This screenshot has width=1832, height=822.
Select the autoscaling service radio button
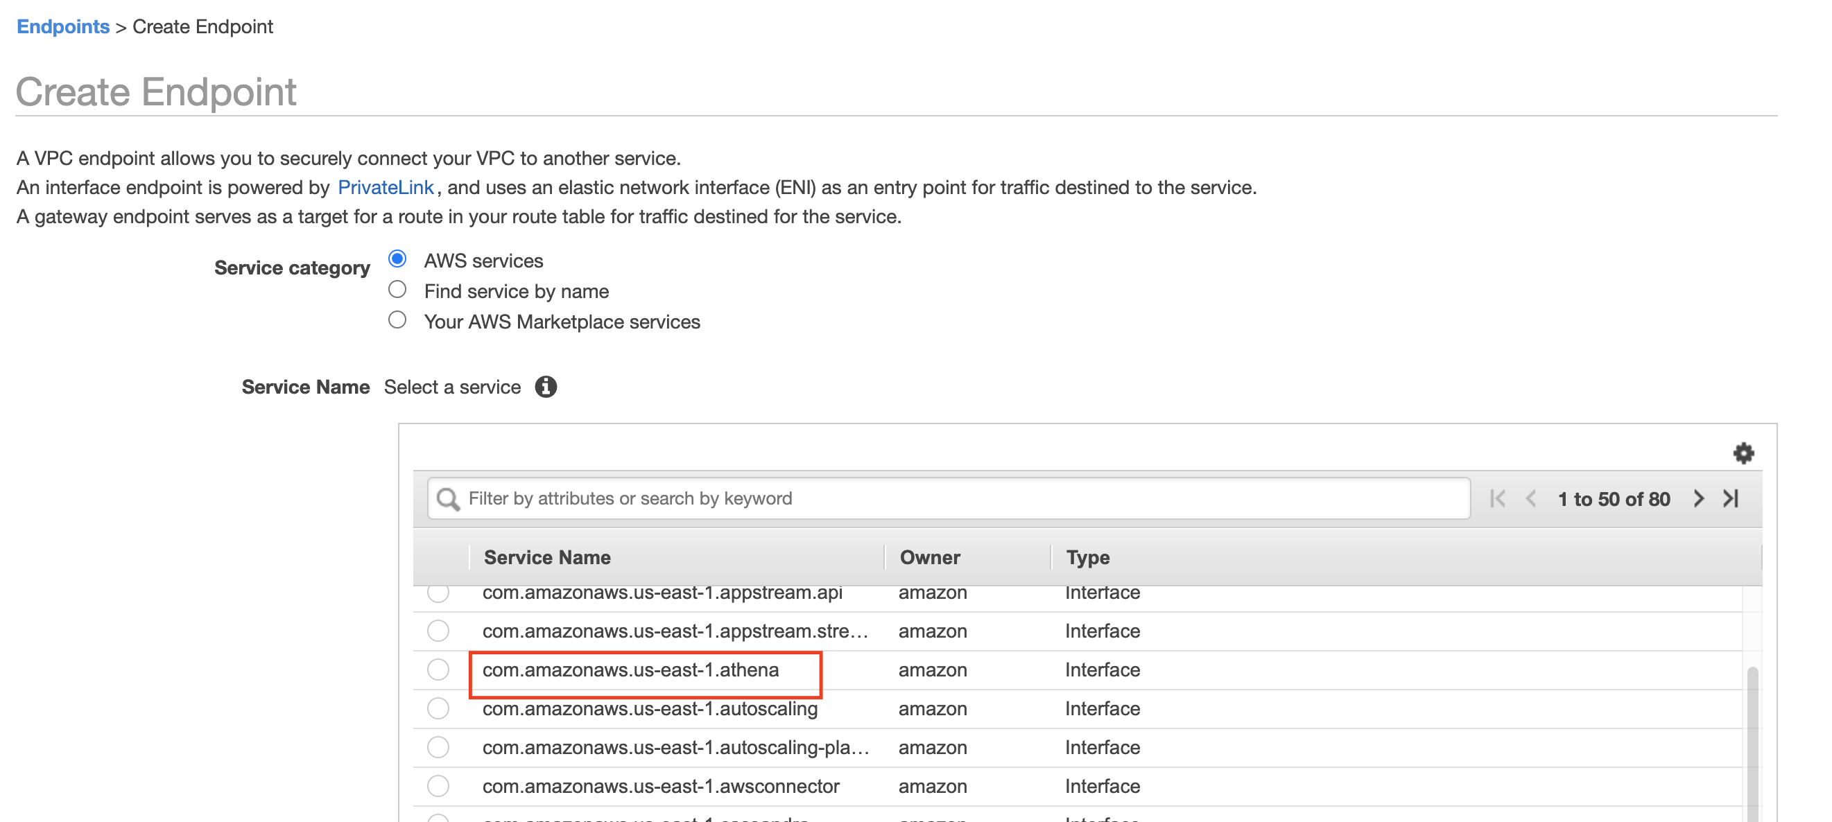pos(438,708)
